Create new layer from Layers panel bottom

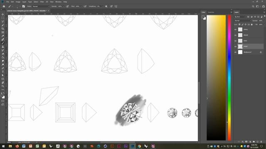point(258,142)
